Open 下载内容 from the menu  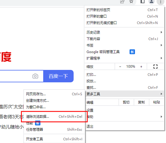[x=124, y=39]
